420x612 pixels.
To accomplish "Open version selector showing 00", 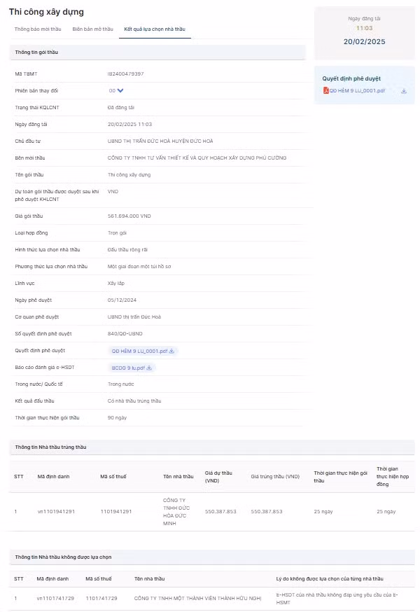I will [112, 90].
